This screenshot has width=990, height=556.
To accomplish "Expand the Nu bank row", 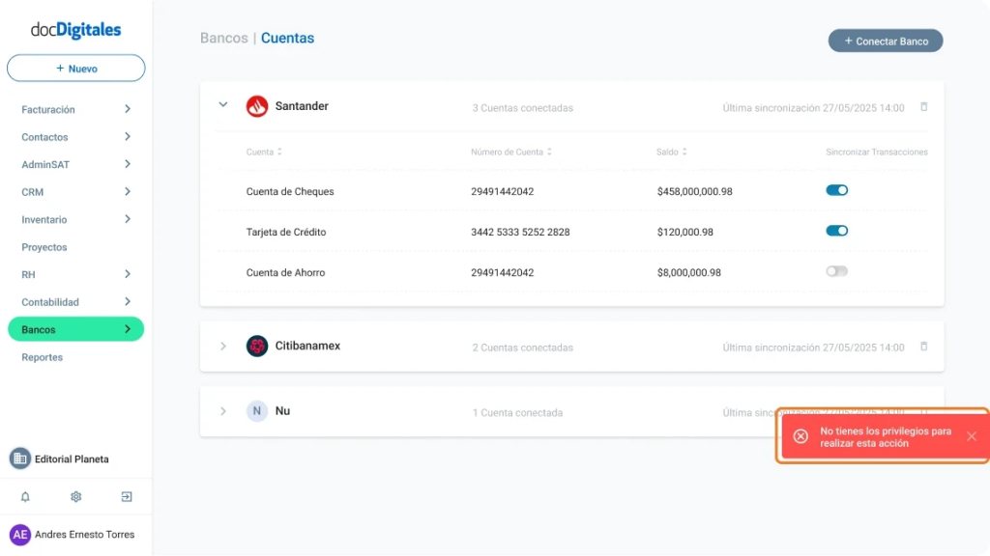I will point(223,411).
